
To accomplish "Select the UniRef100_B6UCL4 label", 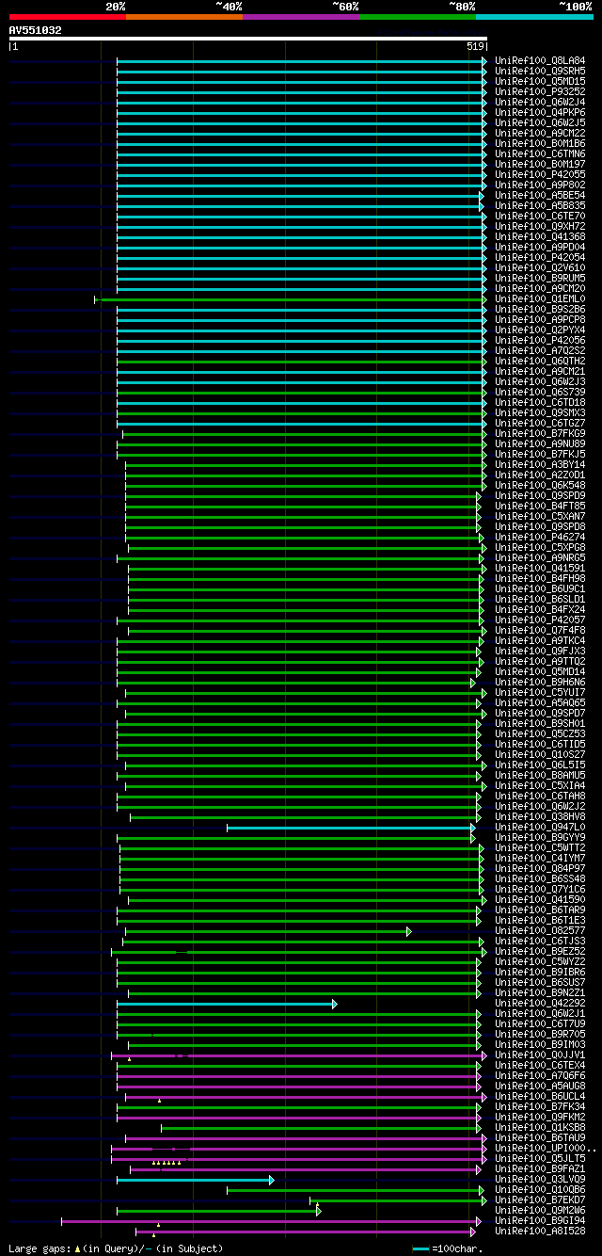I will click(x=540, y=1097).
